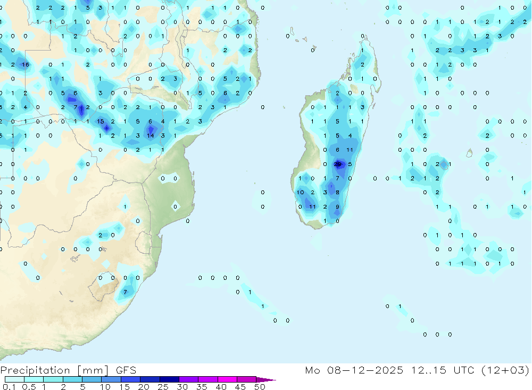Click the '35' legend scale label

click(x=202, y=387)
